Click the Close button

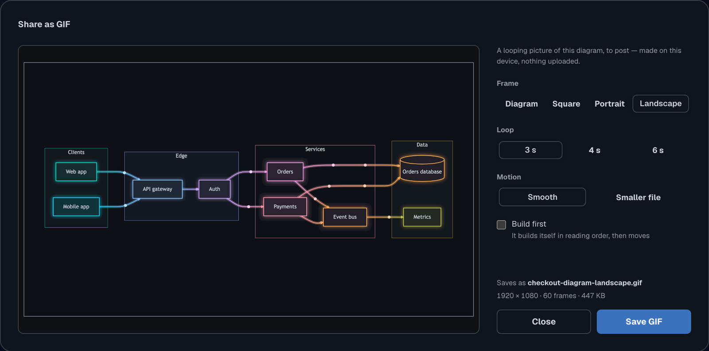coord(544,322)
